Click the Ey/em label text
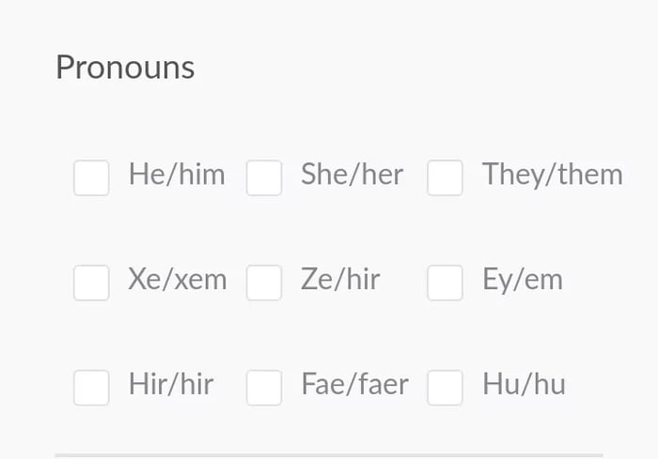The width and height of the screenshot is (658, 459). point(522,280)
